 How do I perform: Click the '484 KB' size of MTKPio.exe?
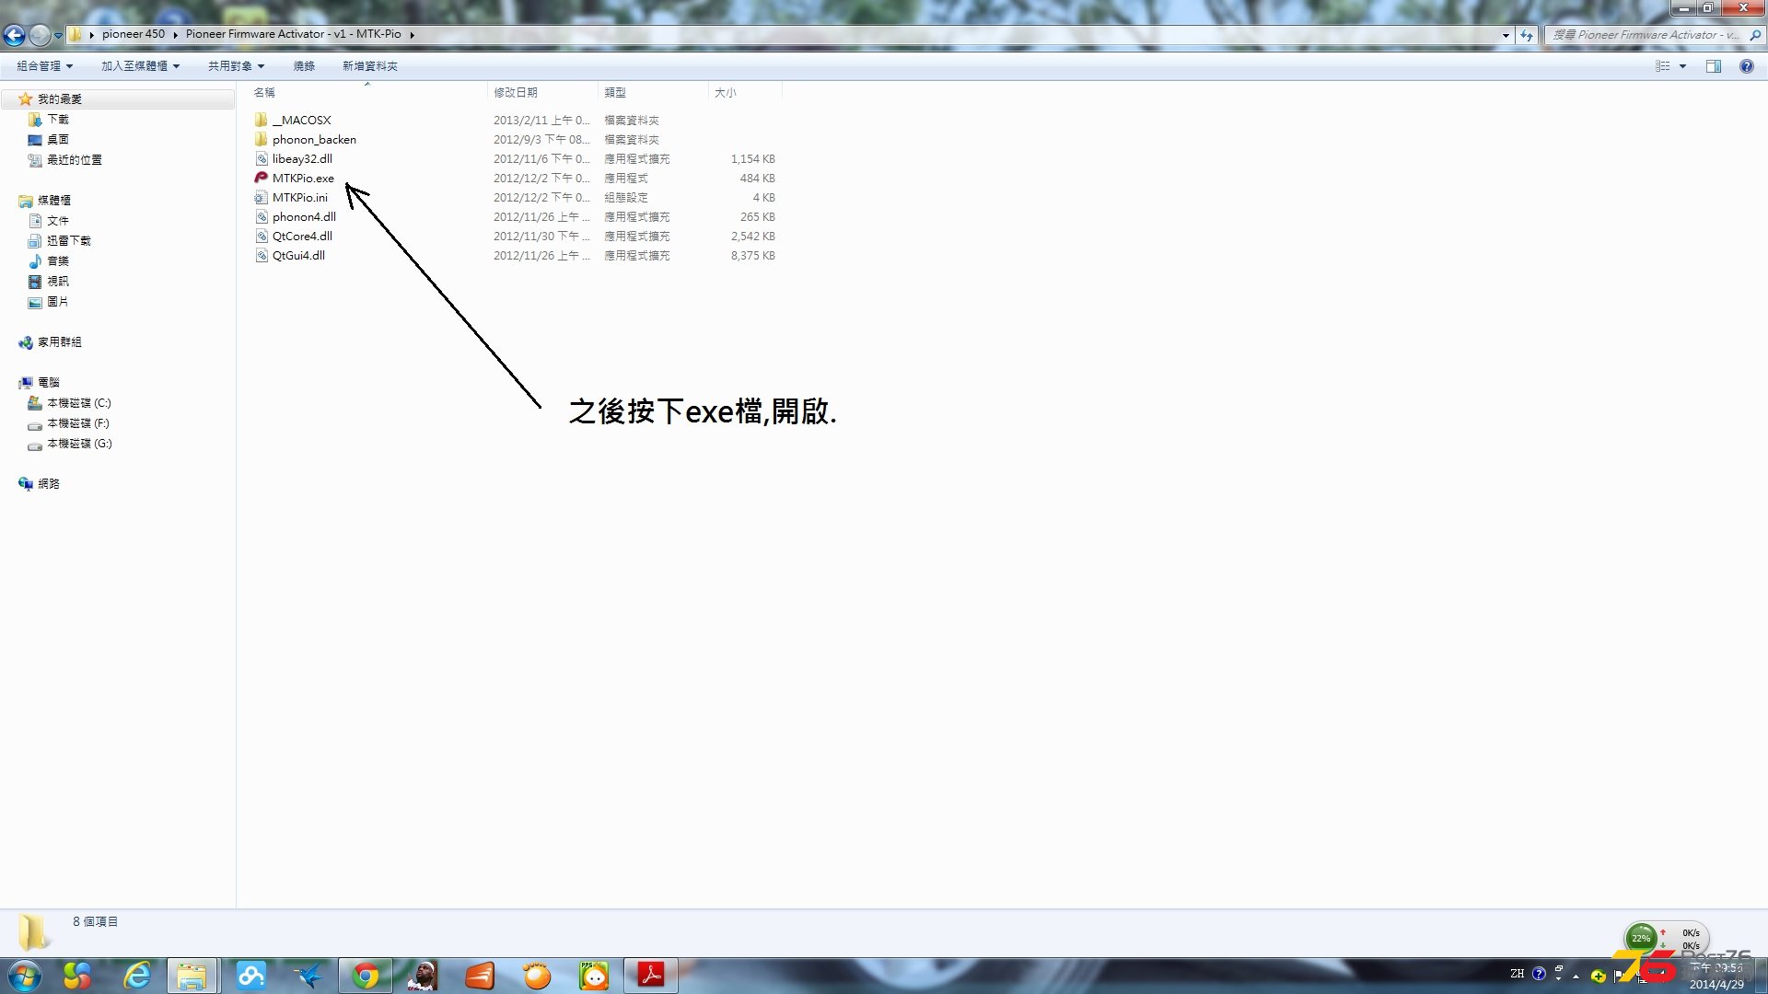(x=757, y=179)
